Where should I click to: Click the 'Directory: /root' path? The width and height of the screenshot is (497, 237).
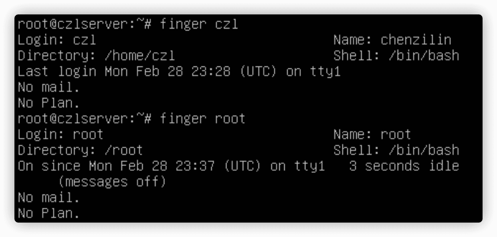[x=81, y=151]
